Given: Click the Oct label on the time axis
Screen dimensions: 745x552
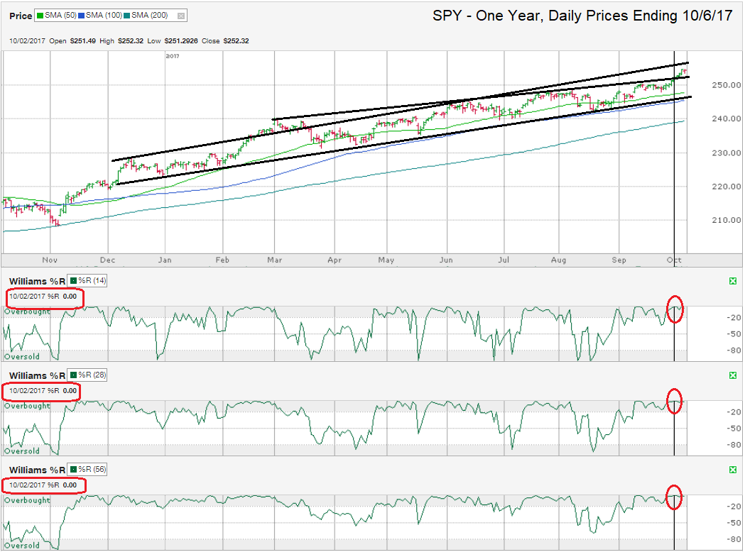Looking at the screenshot, I should tap(674, 260).
